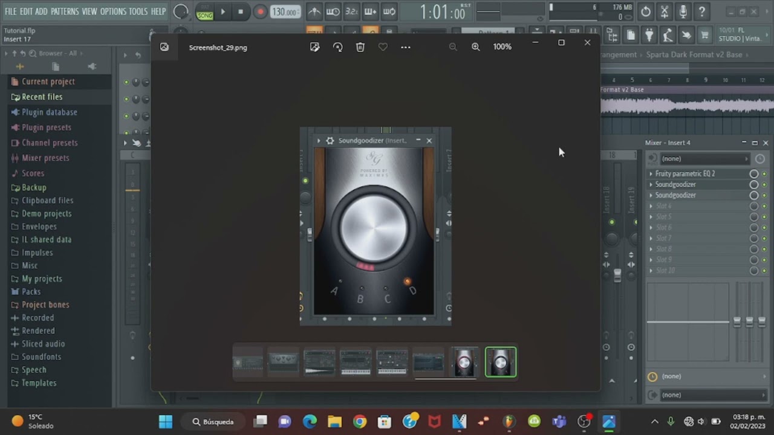Adjust Slot 8 mix level knob
This screenshot has height=435, width=774.
click(754, 249)
